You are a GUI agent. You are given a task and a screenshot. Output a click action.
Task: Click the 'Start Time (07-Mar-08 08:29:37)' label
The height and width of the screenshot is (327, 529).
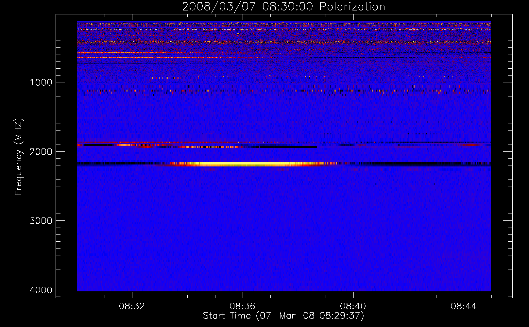[283, 316]
